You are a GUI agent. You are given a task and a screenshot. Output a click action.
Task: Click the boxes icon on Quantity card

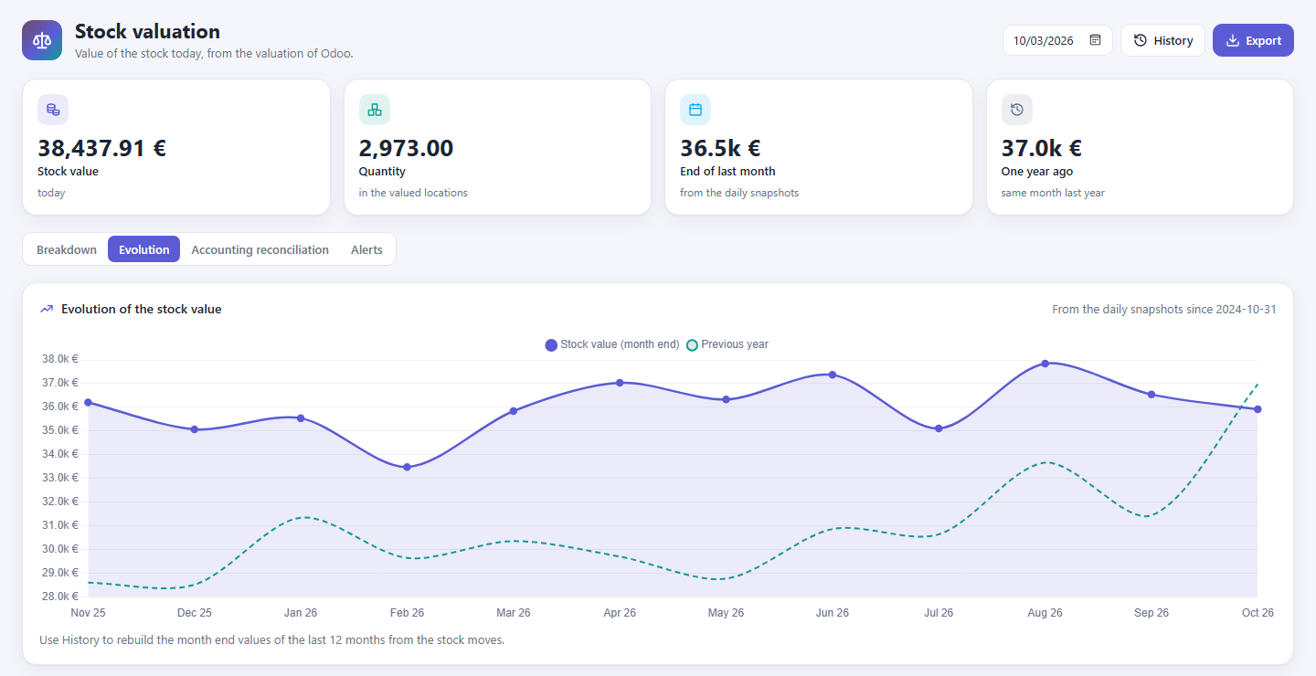(375, 110)
